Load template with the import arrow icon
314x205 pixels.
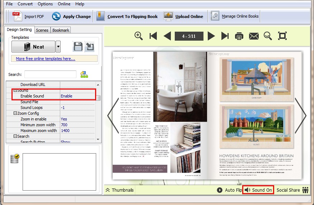[89, 47]
